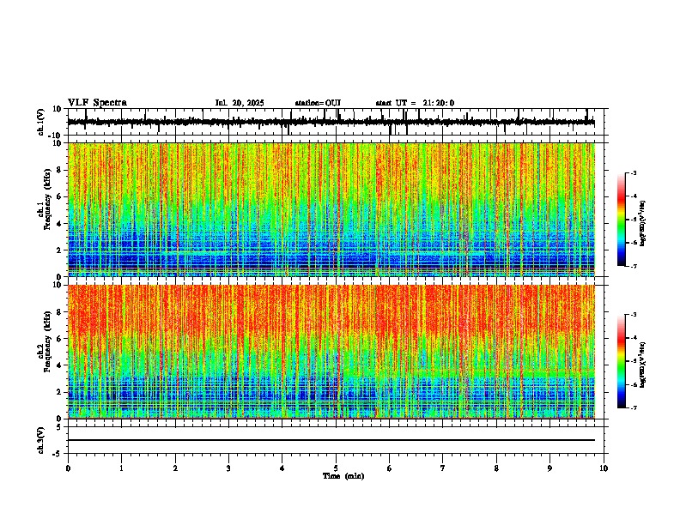Click inside the ch.1 spectrogram panel
Image resolution: width=680 pixels, height=525 pixels.
pyautogui.click(x=331, y=209)
